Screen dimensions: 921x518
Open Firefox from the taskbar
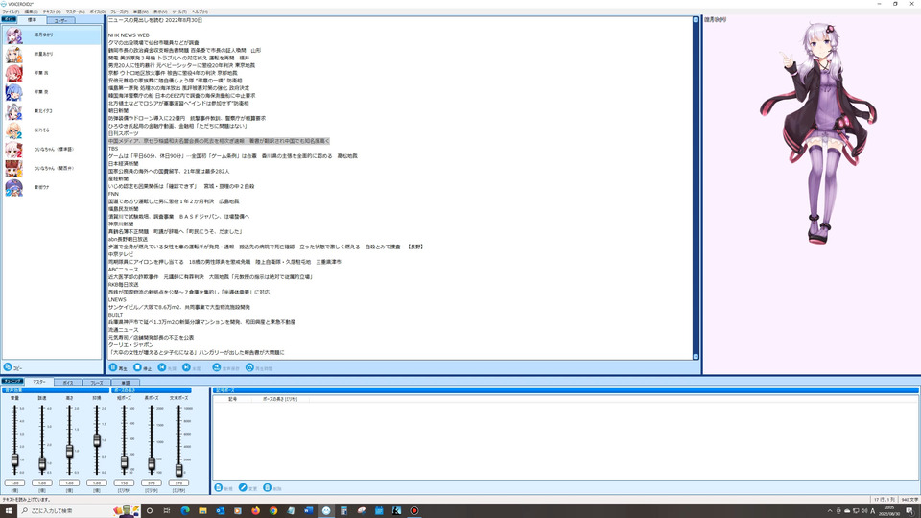point(255,511)
